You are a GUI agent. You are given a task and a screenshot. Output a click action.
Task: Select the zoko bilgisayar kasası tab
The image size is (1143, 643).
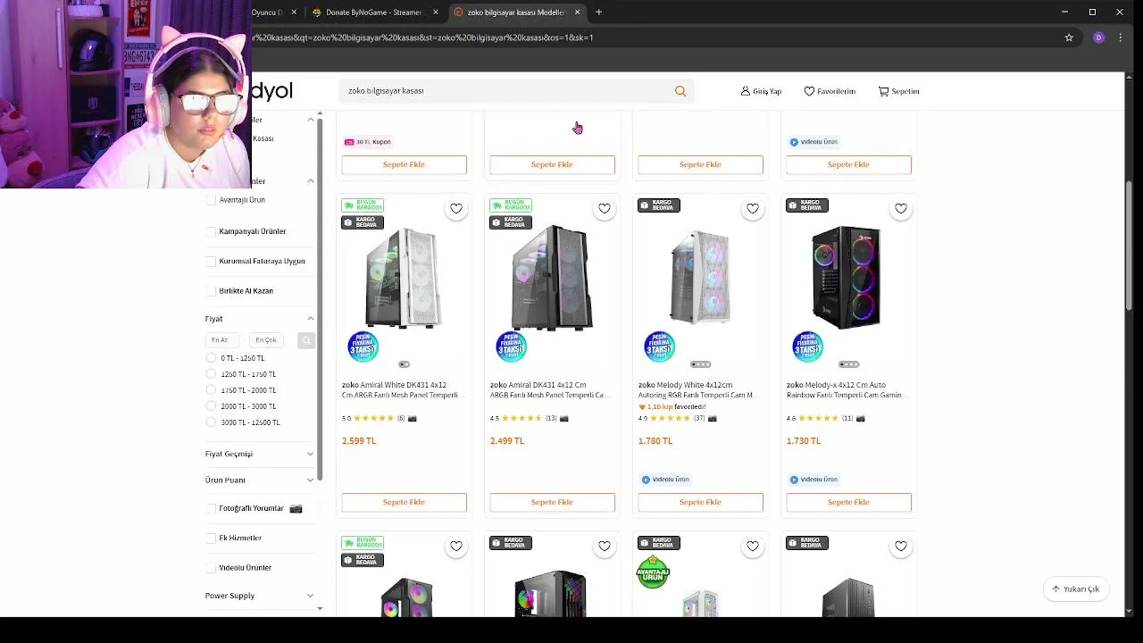(516, 13)
